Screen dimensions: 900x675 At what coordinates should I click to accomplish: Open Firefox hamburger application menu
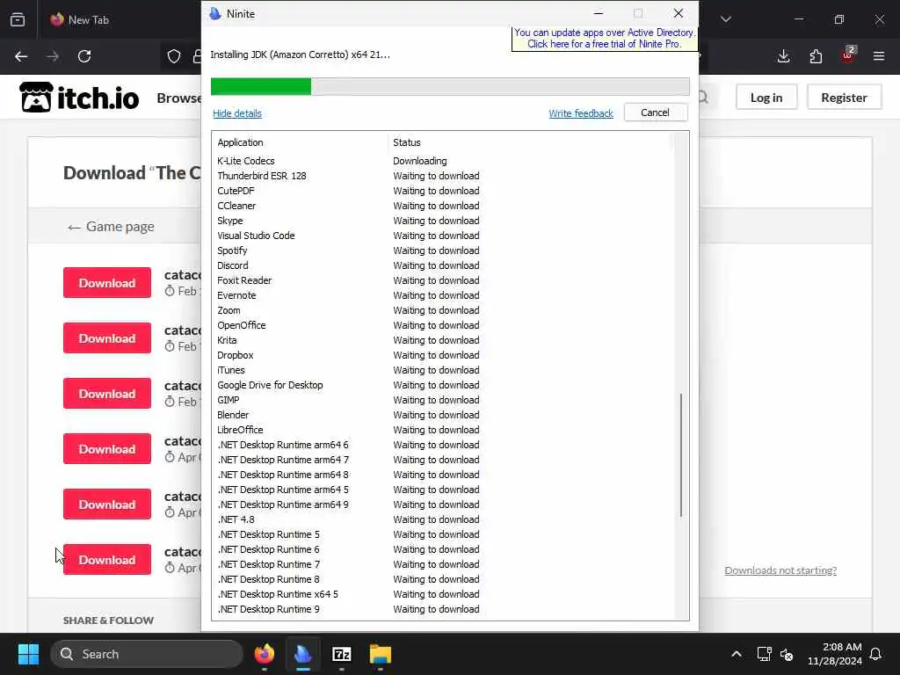coord(879,56)
